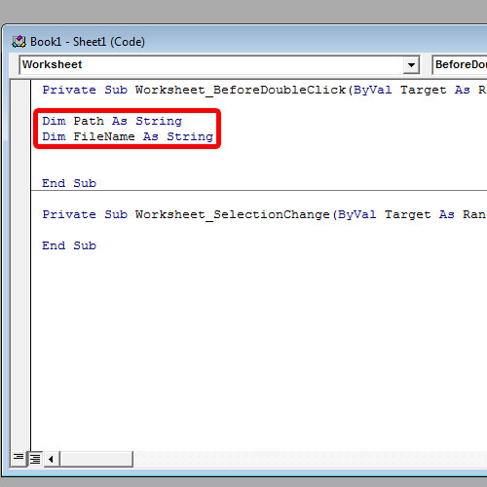Click the Book1 - Sheet1 (Code) title bar
Viewport: 487px width, 487px height.
tap(246, 42)
